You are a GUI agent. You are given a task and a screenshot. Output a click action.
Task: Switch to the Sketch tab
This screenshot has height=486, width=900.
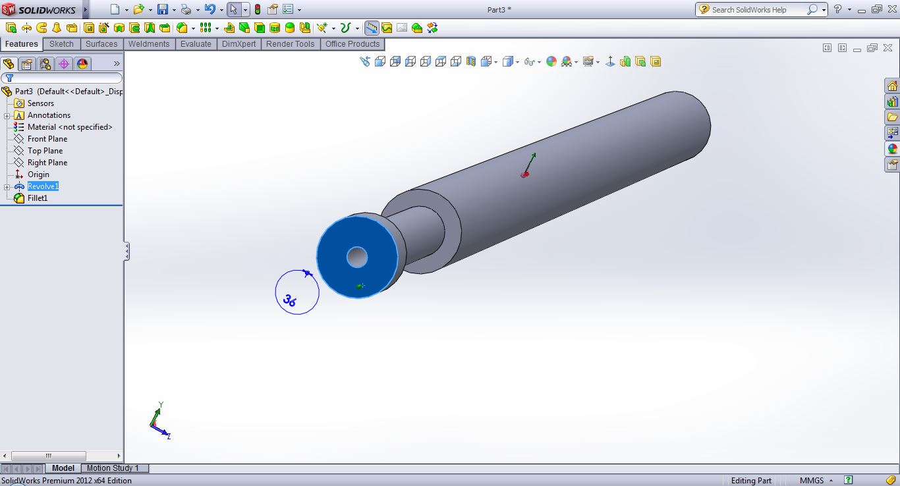[62, 44]
